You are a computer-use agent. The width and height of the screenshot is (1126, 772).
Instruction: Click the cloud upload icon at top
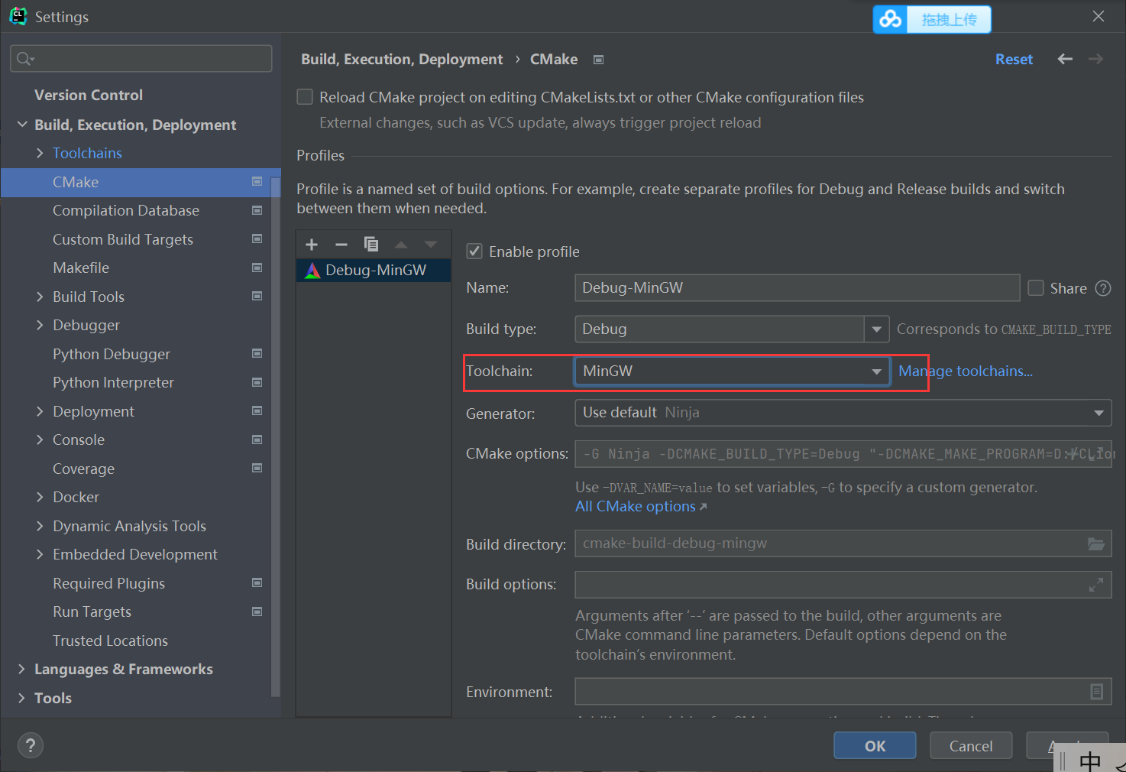[x=890, y=19]
